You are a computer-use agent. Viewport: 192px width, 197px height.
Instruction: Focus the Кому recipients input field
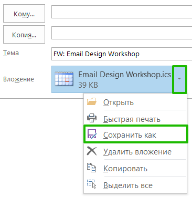click(122, 12)
